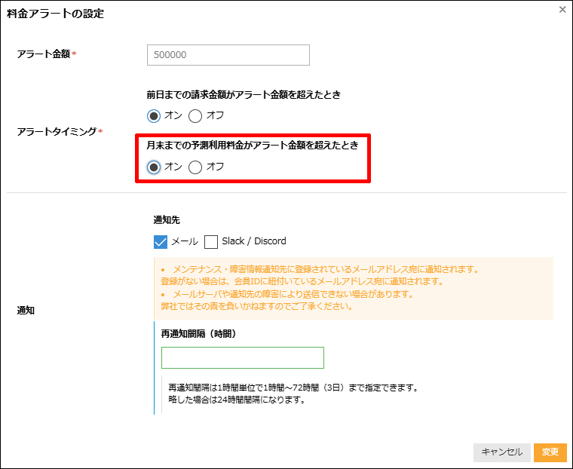573x469 pixels.
Task: Click the orange 変更 button
Action: (550, 452)
